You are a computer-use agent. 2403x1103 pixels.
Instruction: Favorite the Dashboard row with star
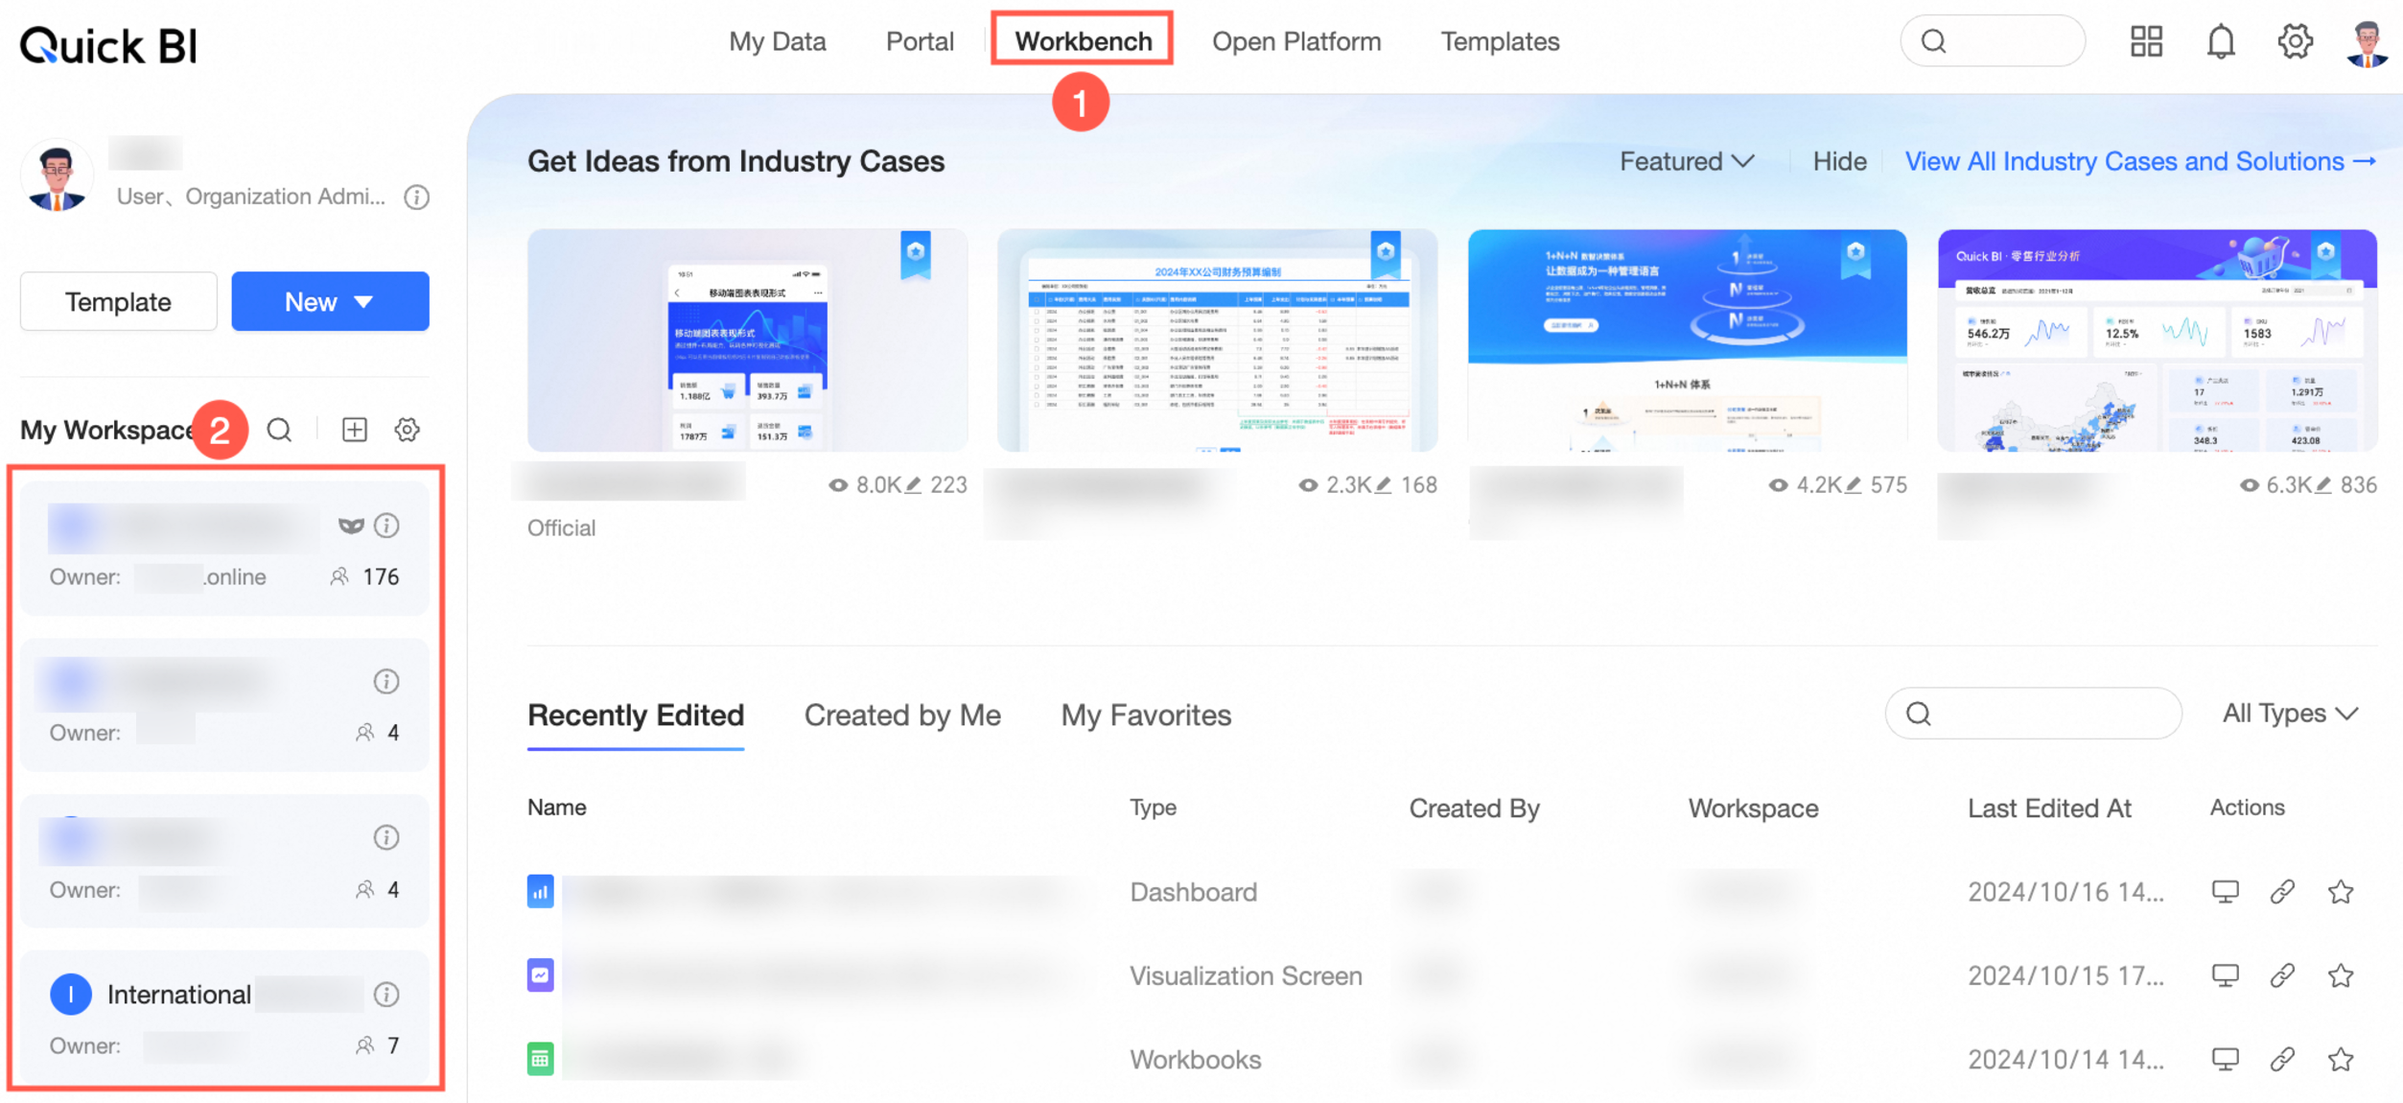(x=2341, y=892)
